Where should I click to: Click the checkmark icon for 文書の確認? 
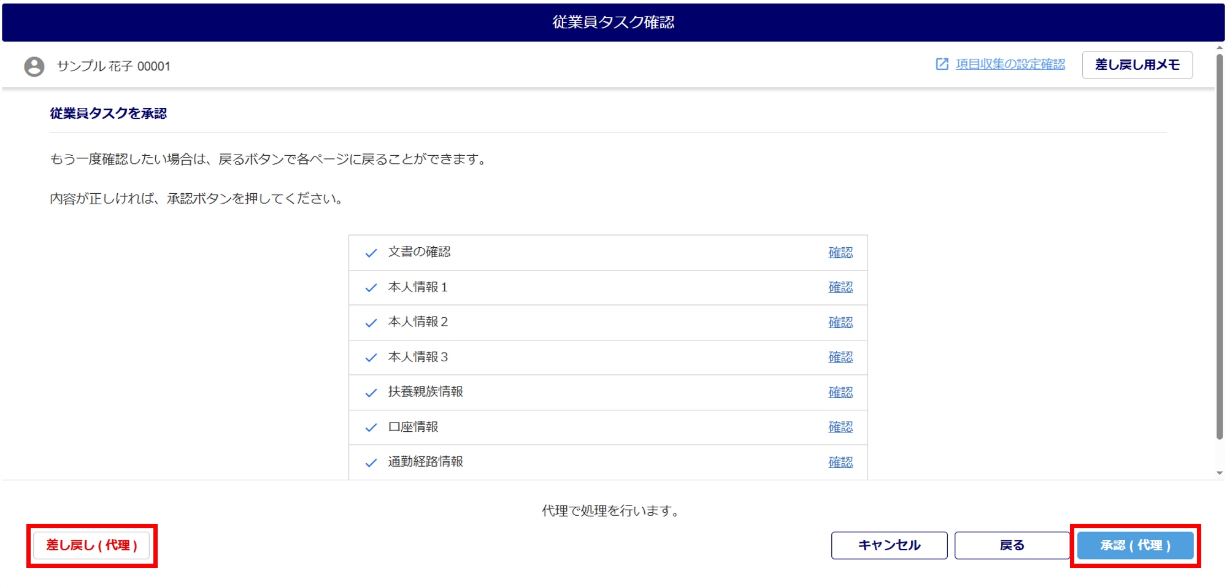371,253
